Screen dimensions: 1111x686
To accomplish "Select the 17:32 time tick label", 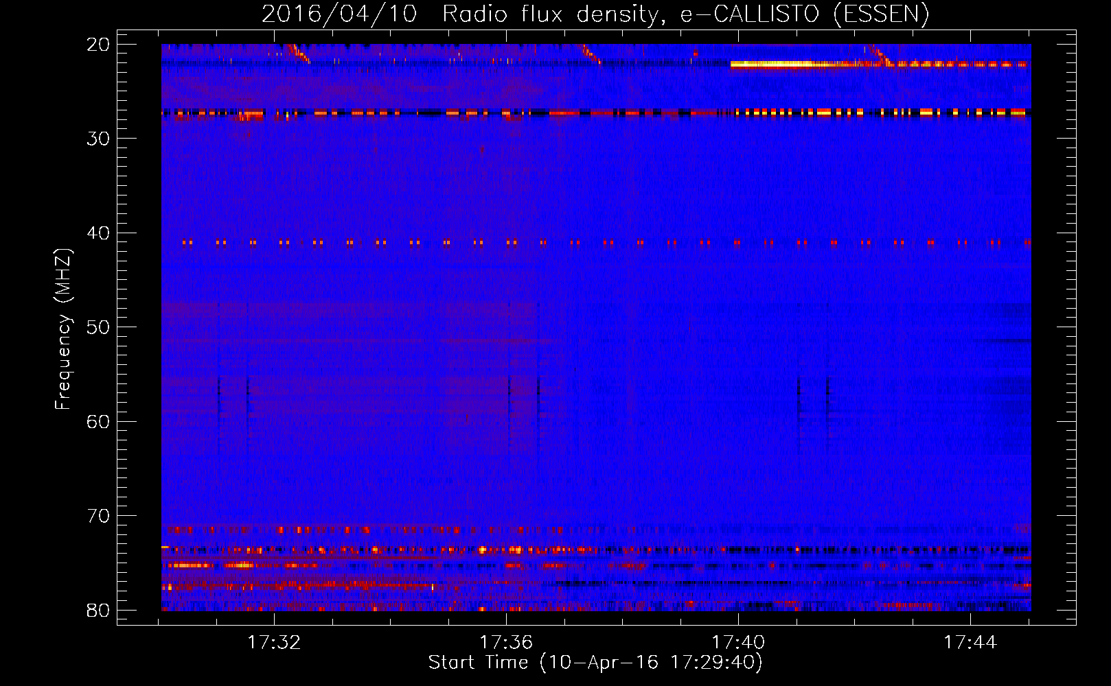I will pyautogui.click(x=274, y=643).
